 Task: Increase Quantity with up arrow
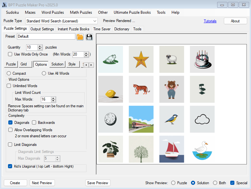(40, 46)
